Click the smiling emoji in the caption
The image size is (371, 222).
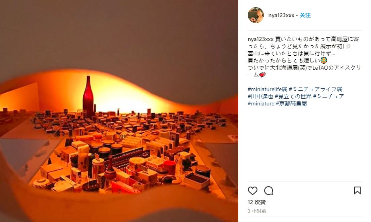324,60
